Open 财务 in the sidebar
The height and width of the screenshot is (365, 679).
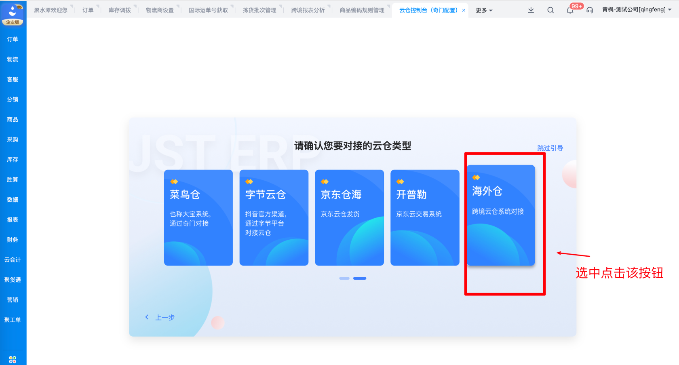coord(13,240)
